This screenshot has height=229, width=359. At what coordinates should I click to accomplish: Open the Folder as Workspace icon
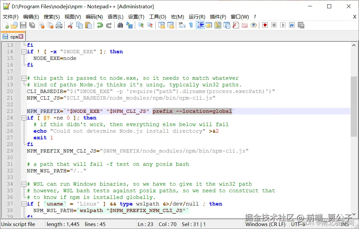tap(244, 25)
